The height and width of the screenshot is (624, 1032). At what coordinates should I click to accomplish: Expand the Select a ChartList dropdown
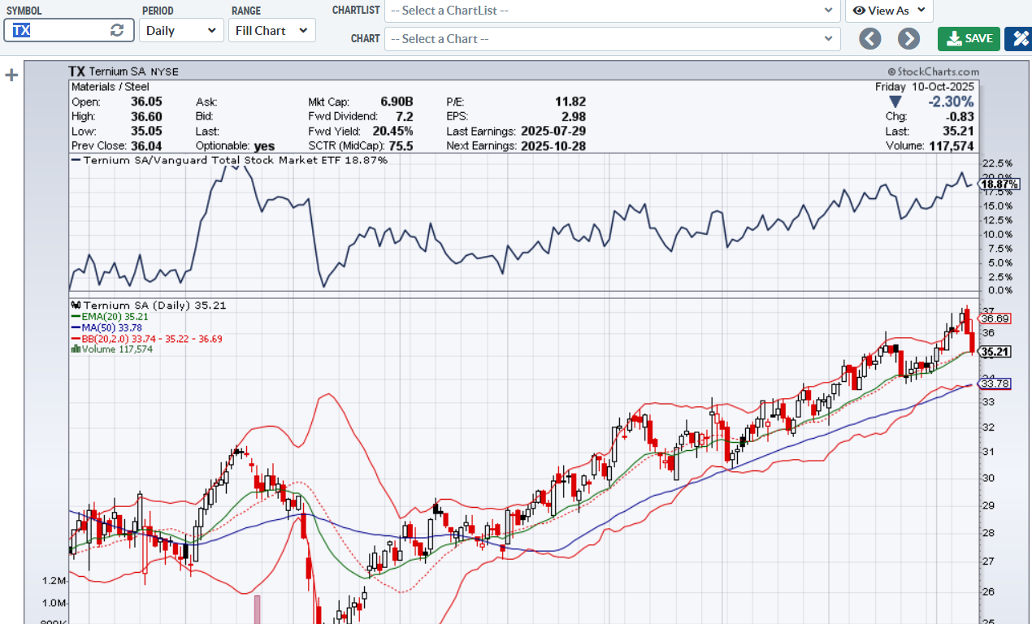pyautogui.click(x=612, y=11)
